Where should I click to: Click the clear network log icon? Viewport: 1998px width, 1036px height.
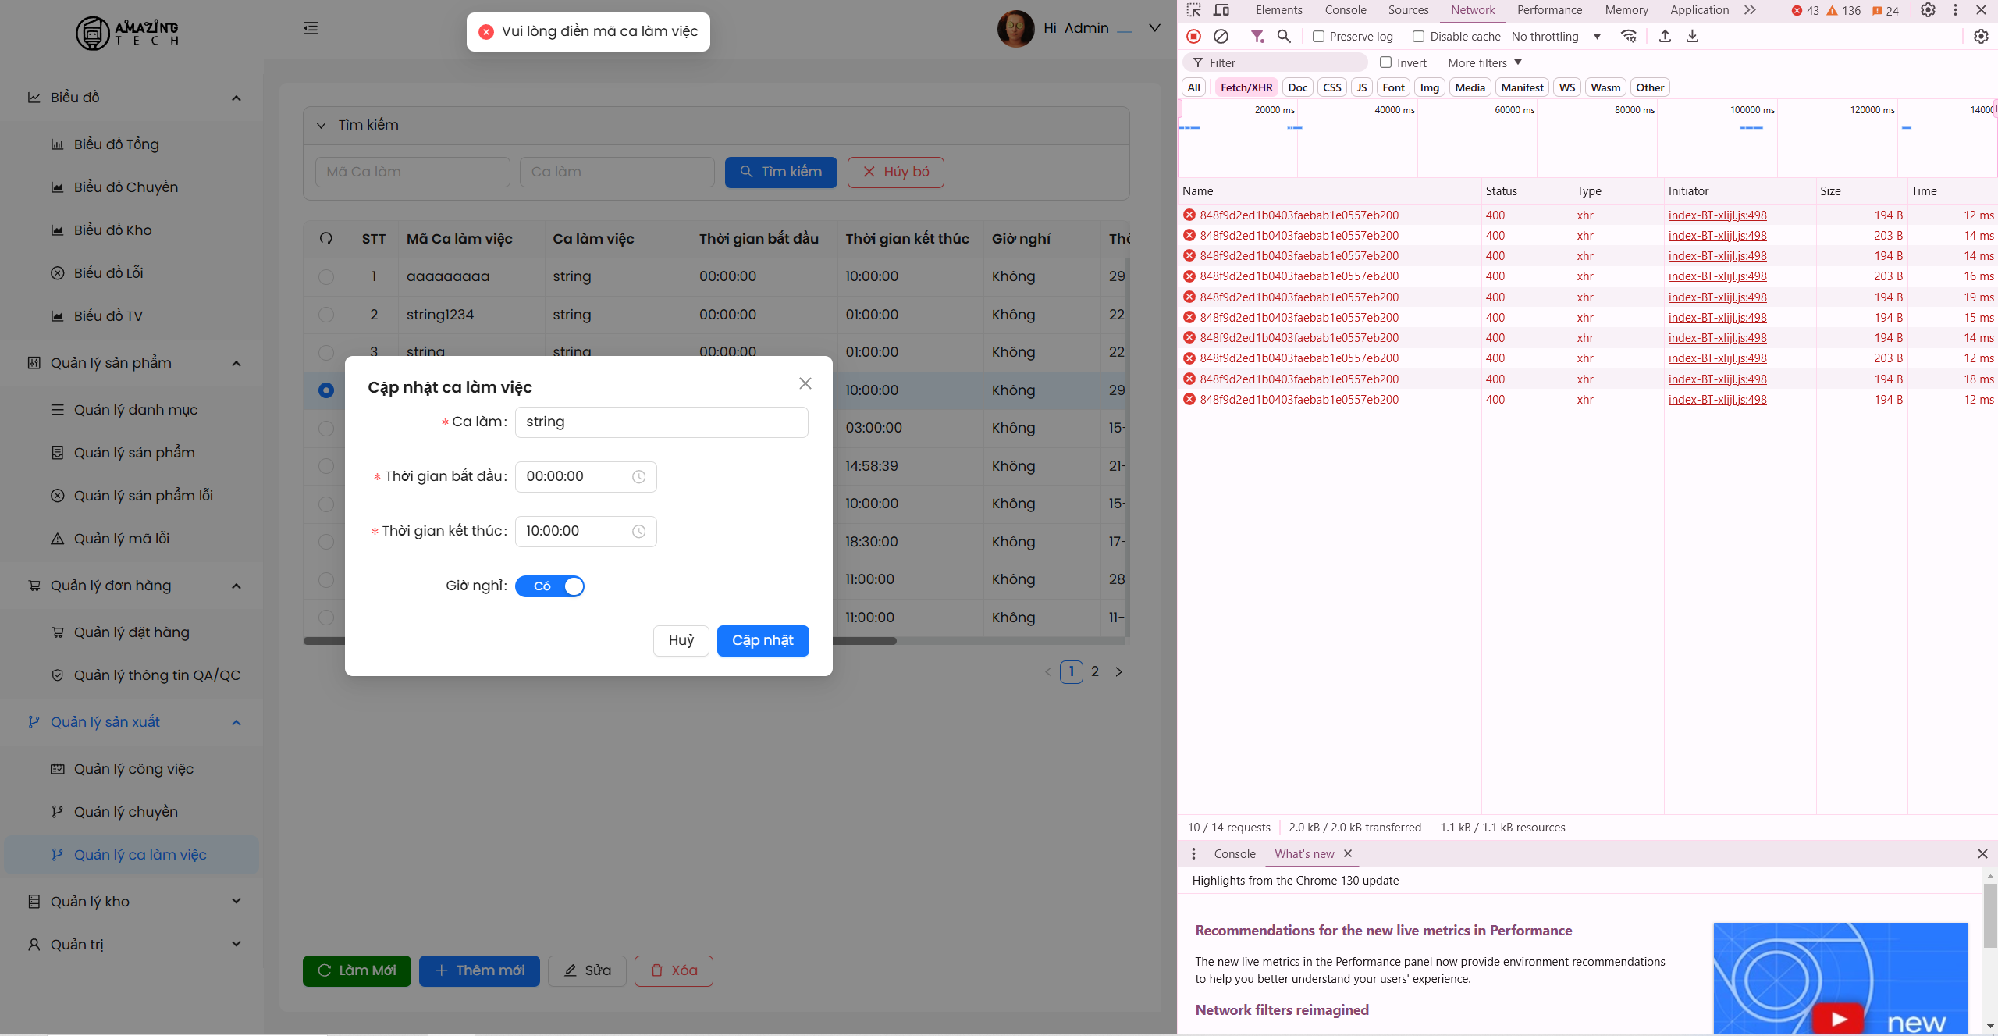click(1221, 36)
